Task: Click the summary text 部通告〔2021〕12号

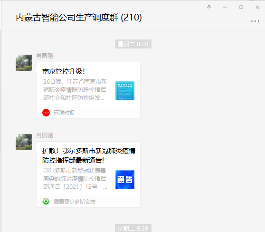Action: [x=70, y=187]
